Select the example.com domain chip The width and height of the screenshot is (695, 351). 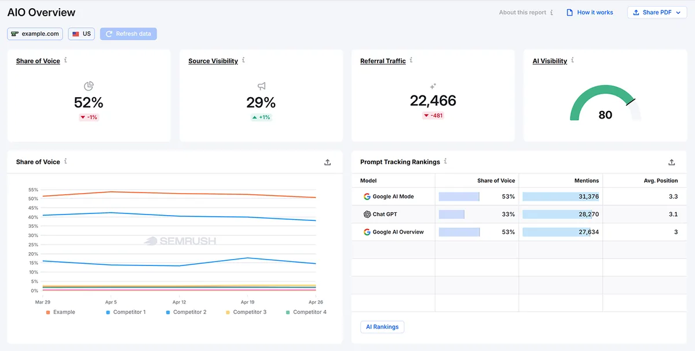coord(35,34)
